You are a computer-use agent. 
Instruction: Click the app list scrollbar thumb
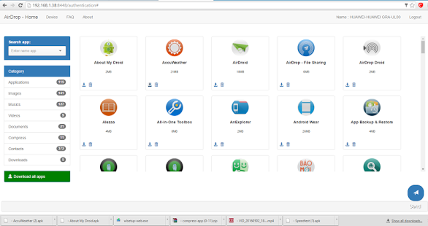[x=423, y=47]
